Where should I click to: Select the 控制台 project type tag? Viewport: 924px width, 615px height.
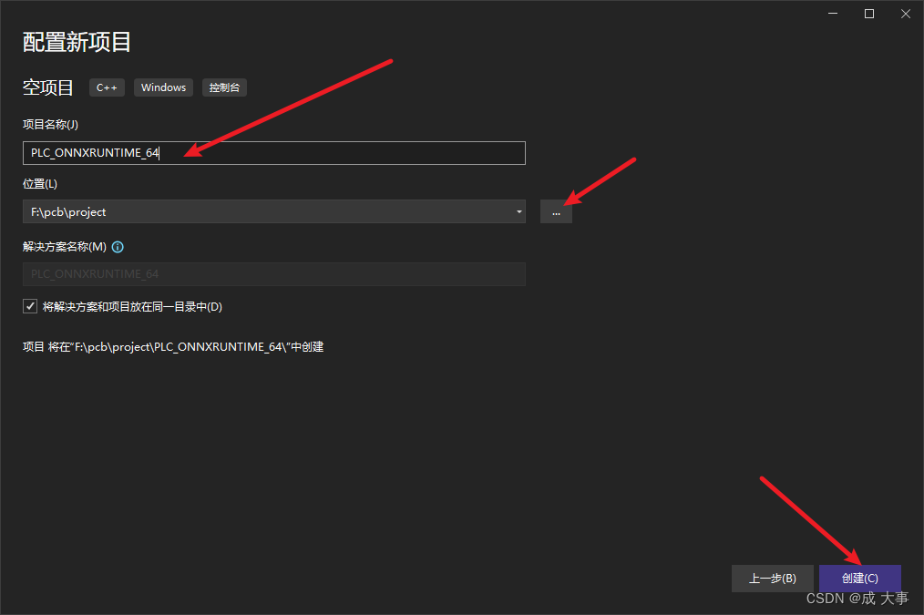coord(224,87)
